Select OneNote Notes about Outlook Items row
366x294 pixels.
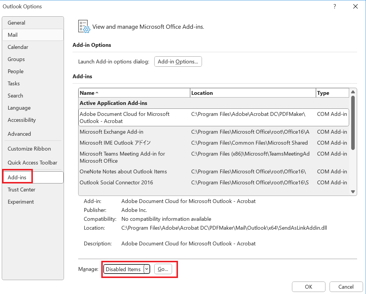coord(214,172)
